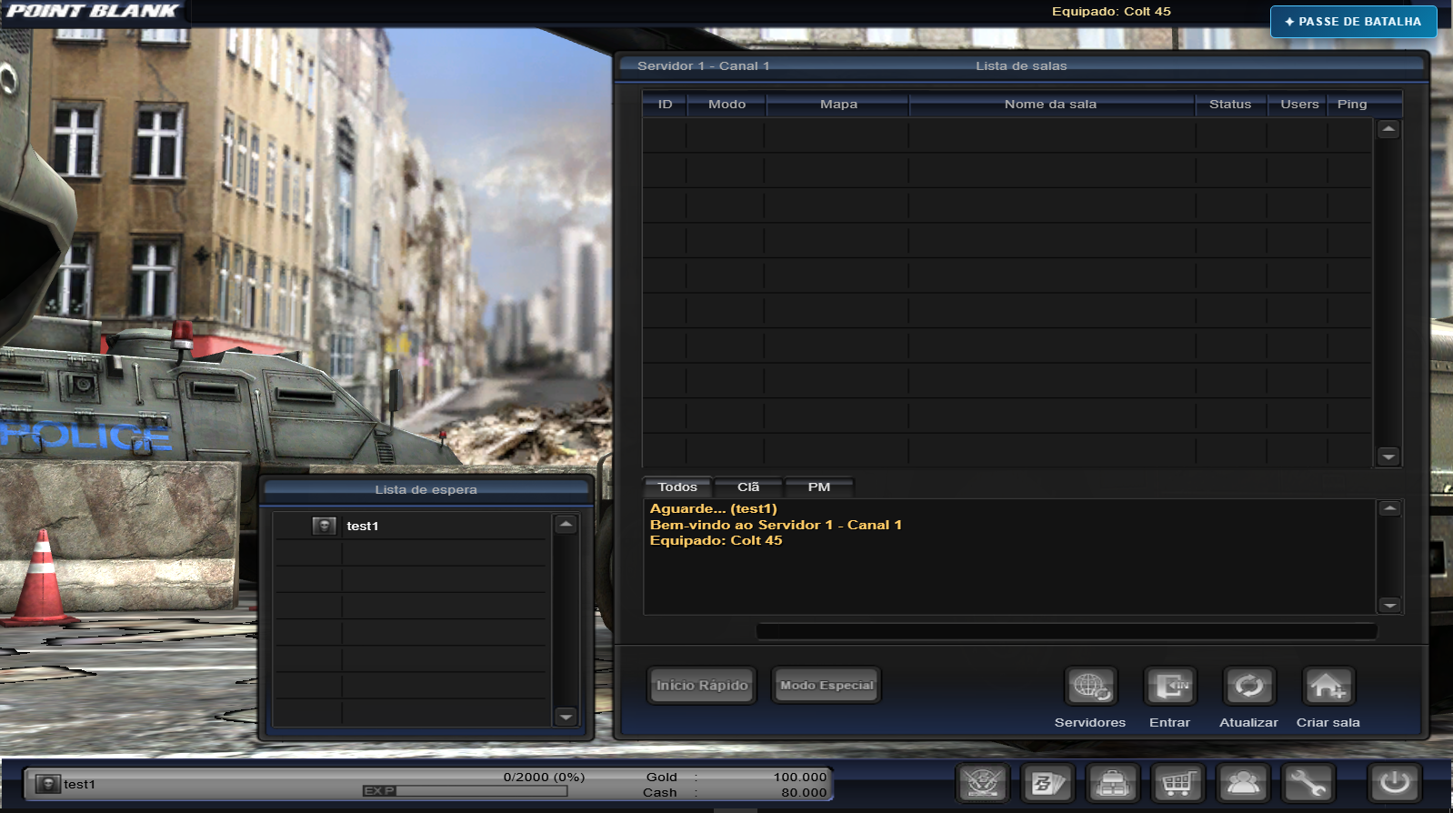Click the Gold amount 100.000
Image resolution: width=1453 pixels, height=813 pixels.
800,777
